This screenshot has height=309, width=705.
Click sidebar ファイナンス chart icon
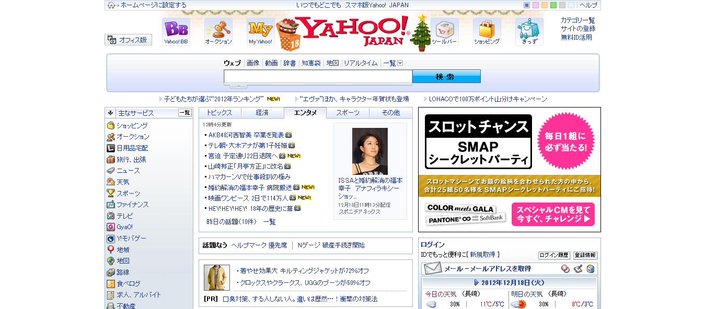click(x=111, y=205)
